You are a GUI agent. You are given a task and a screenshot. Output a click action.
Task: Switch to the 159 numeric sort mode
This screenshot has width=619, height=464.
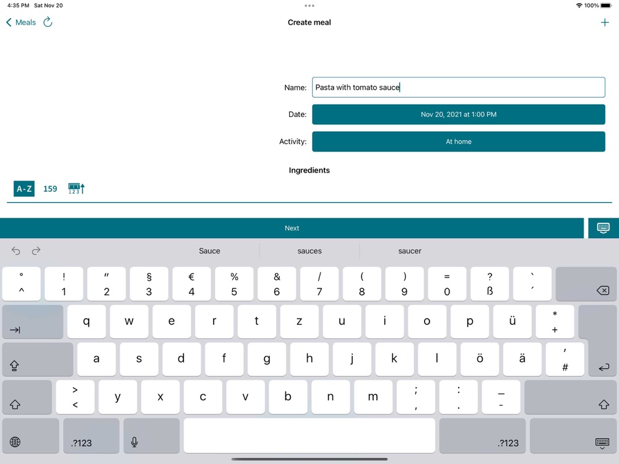tap(50, 189)
